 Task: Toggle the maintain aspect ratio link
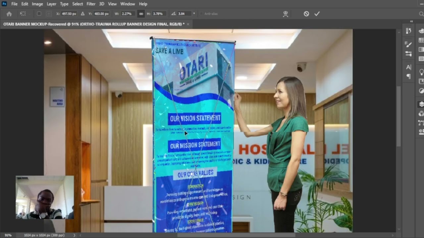tap(141, 14)
